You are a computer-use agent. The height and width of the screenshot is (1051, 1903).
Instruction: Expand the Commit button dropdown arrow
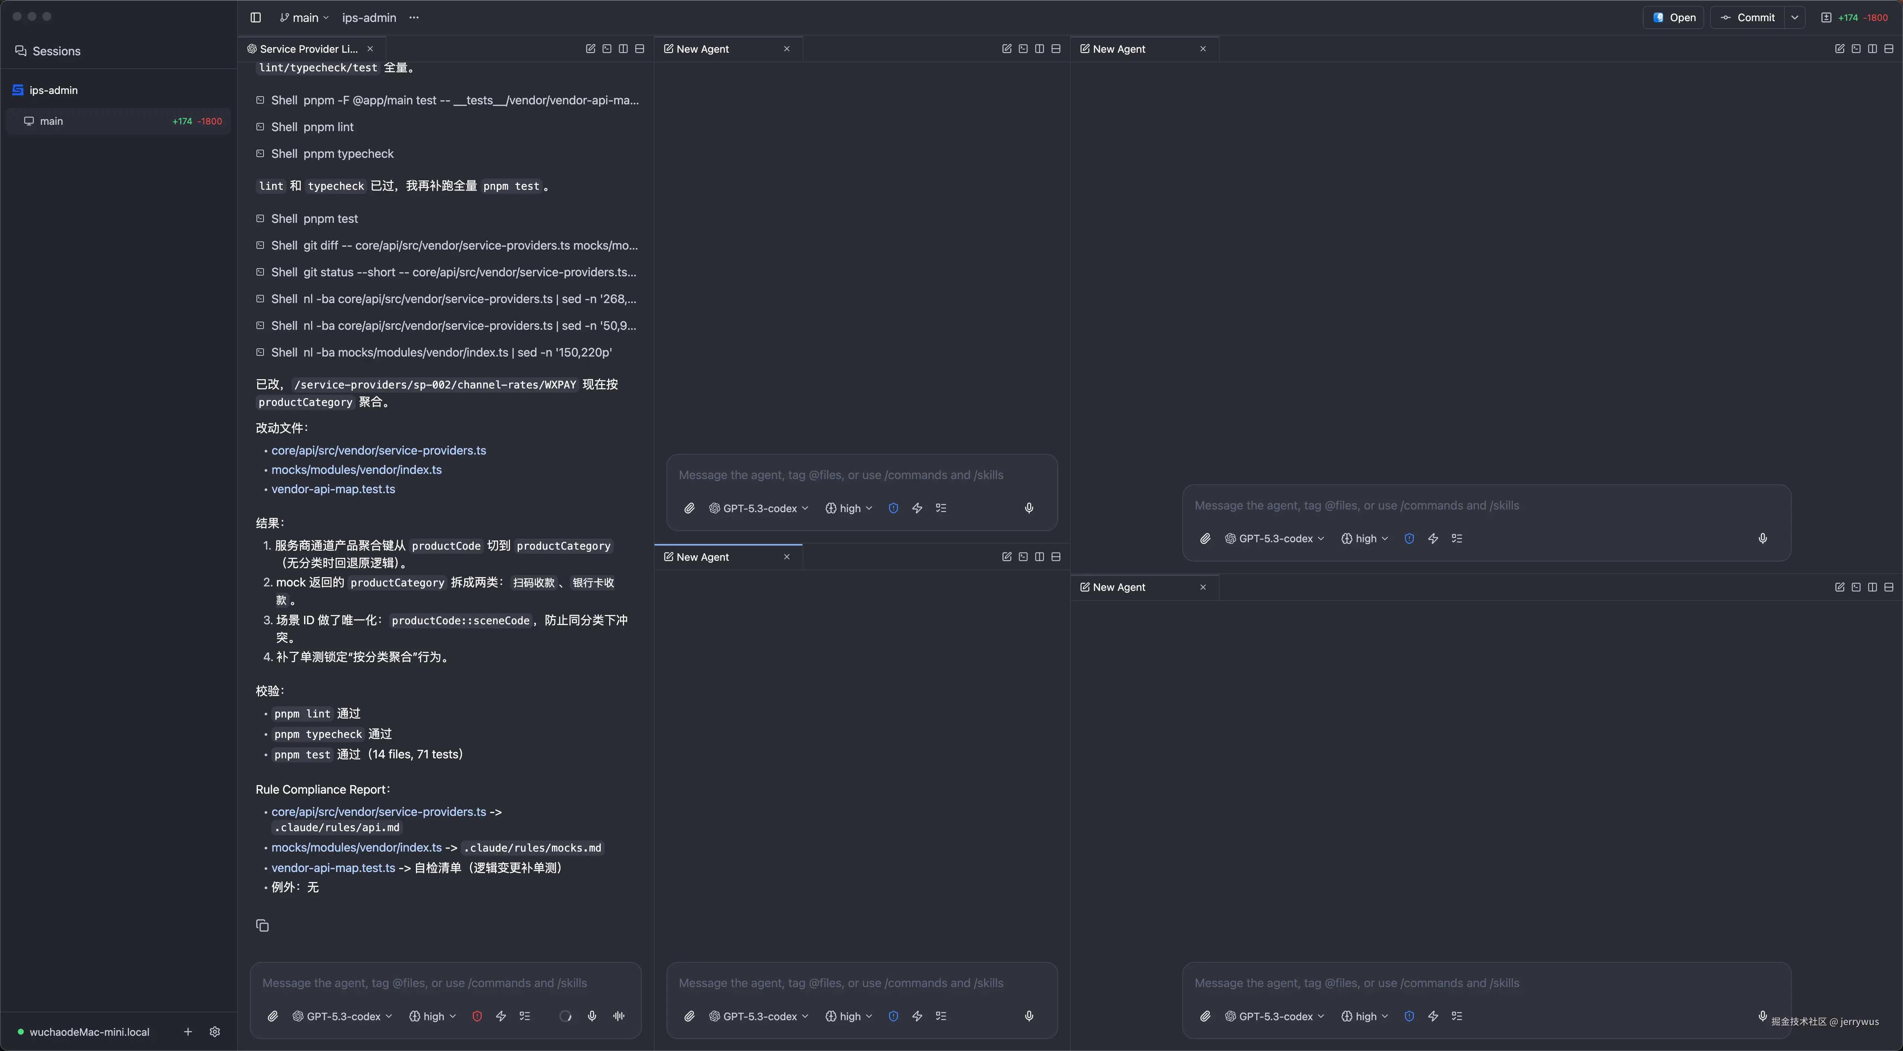point(1795,18)
